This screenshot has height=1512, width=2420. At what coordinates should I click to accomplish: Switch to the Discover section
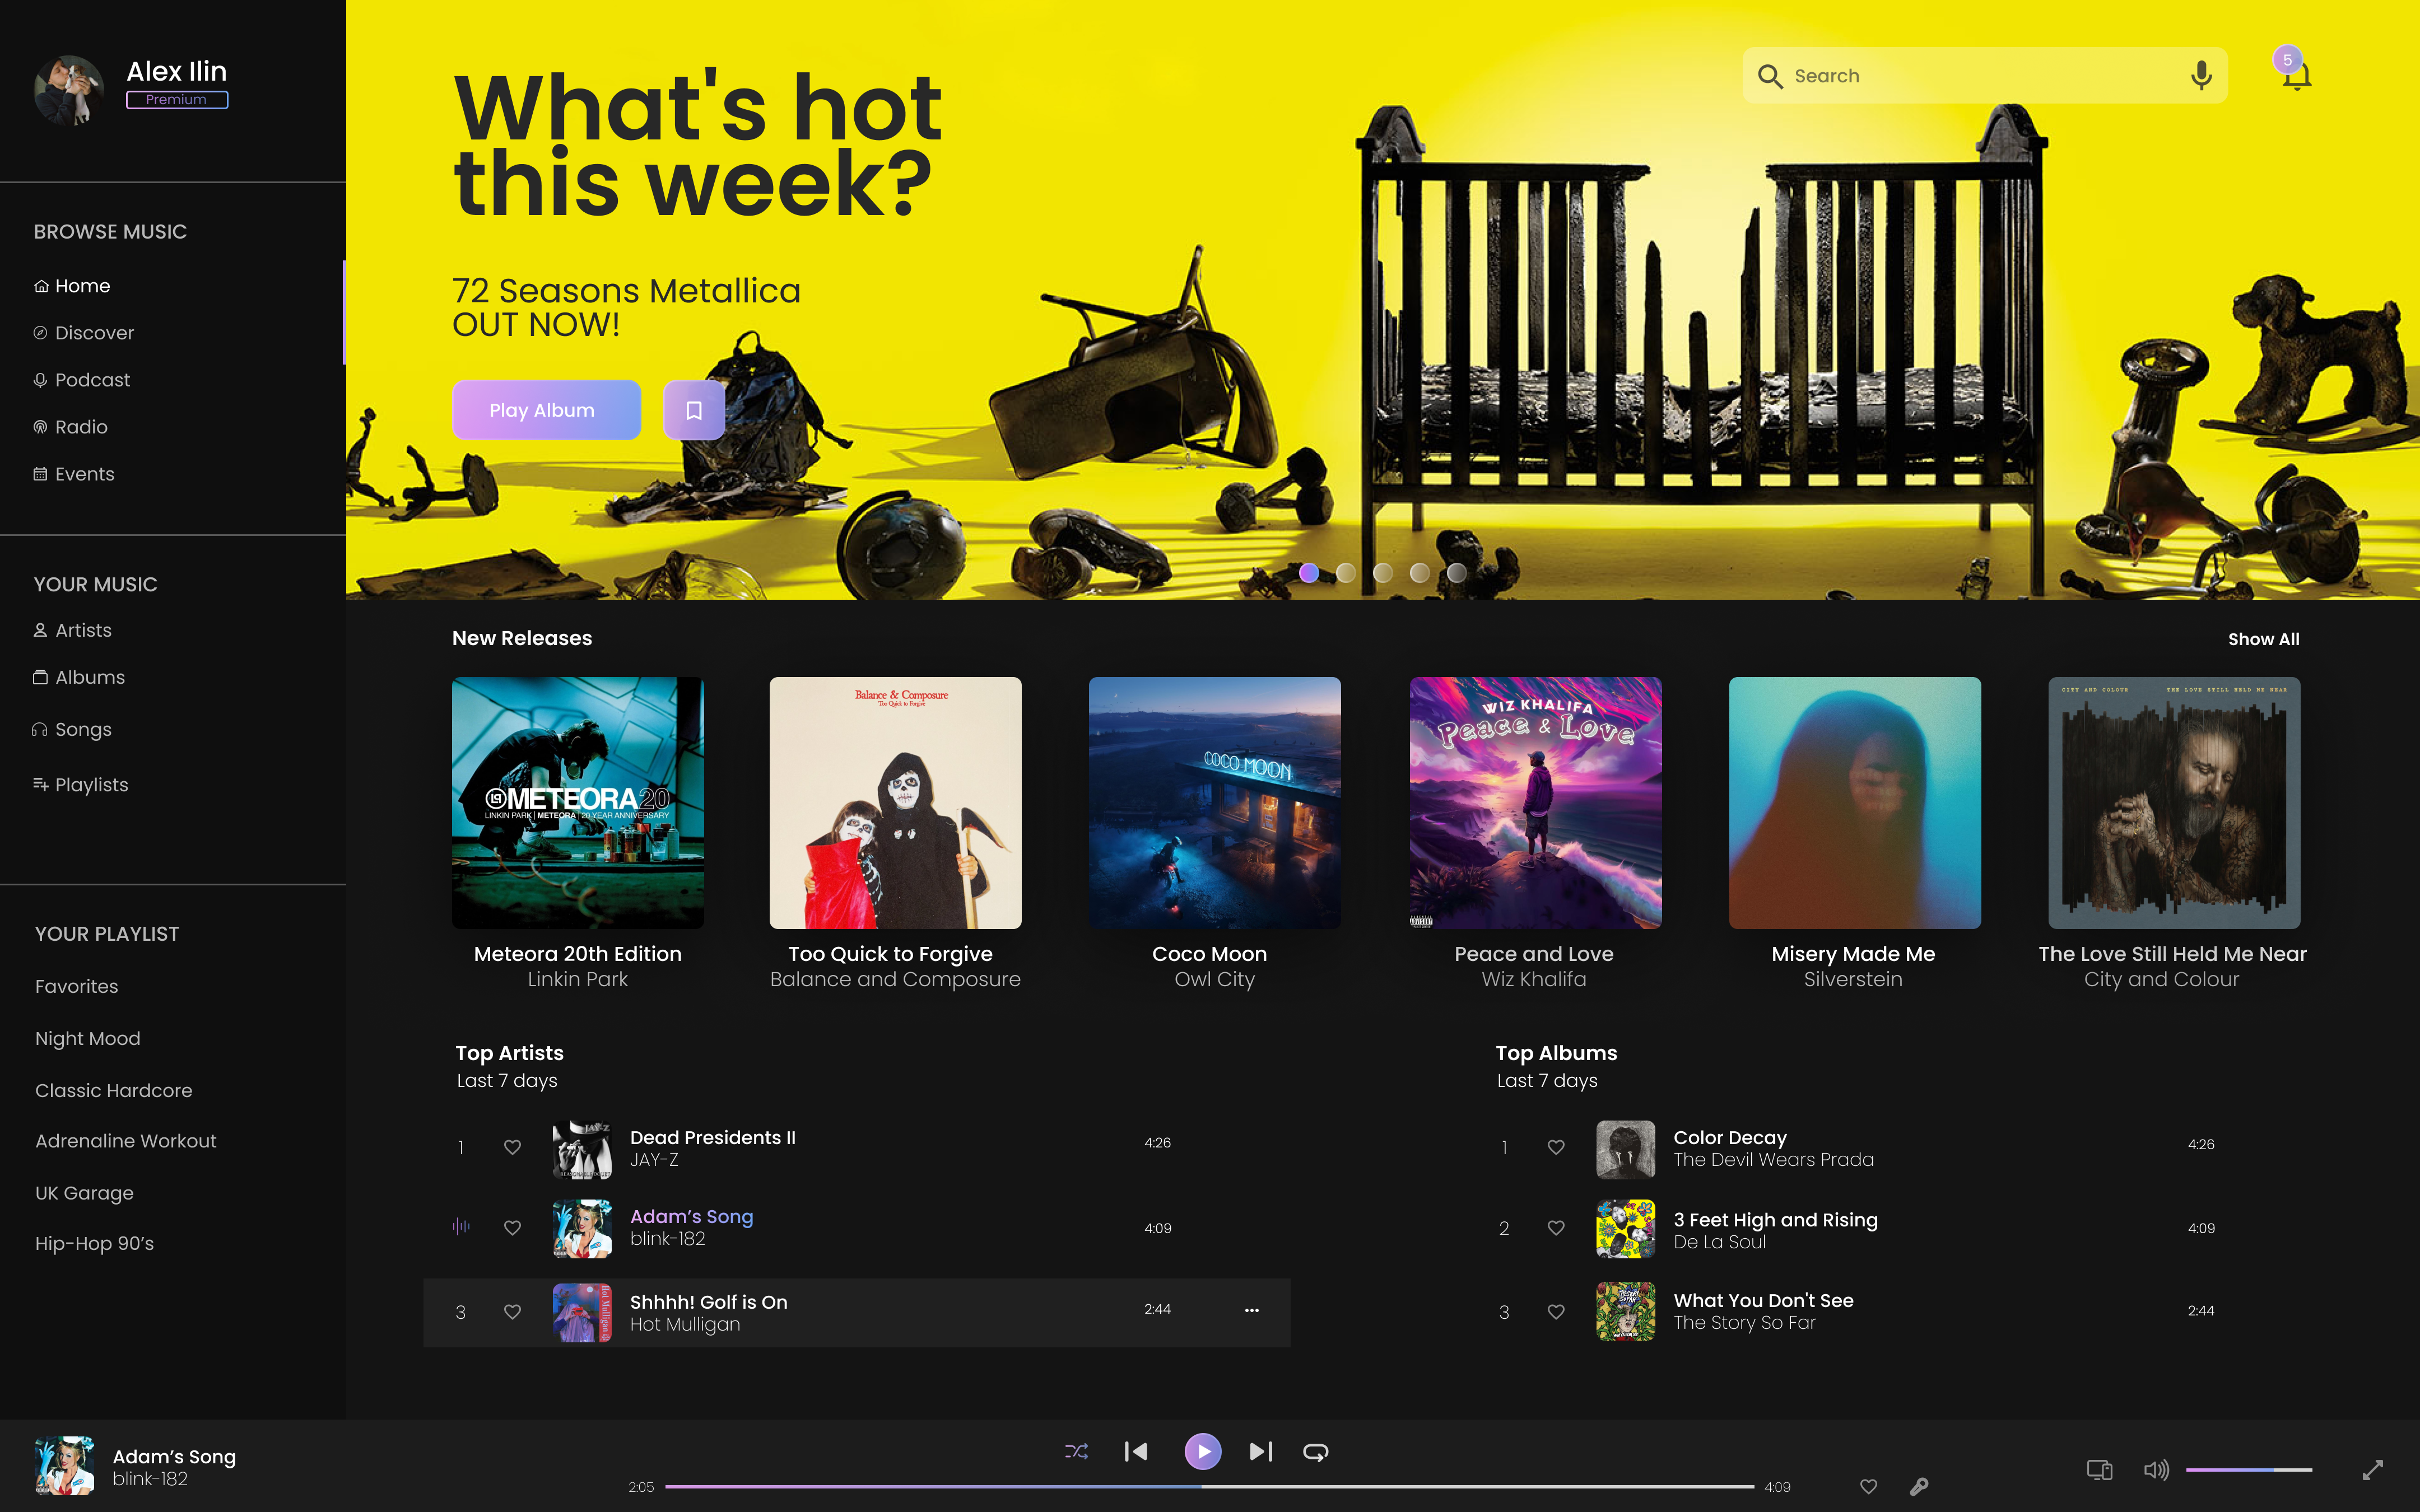[x=94, y=332]
